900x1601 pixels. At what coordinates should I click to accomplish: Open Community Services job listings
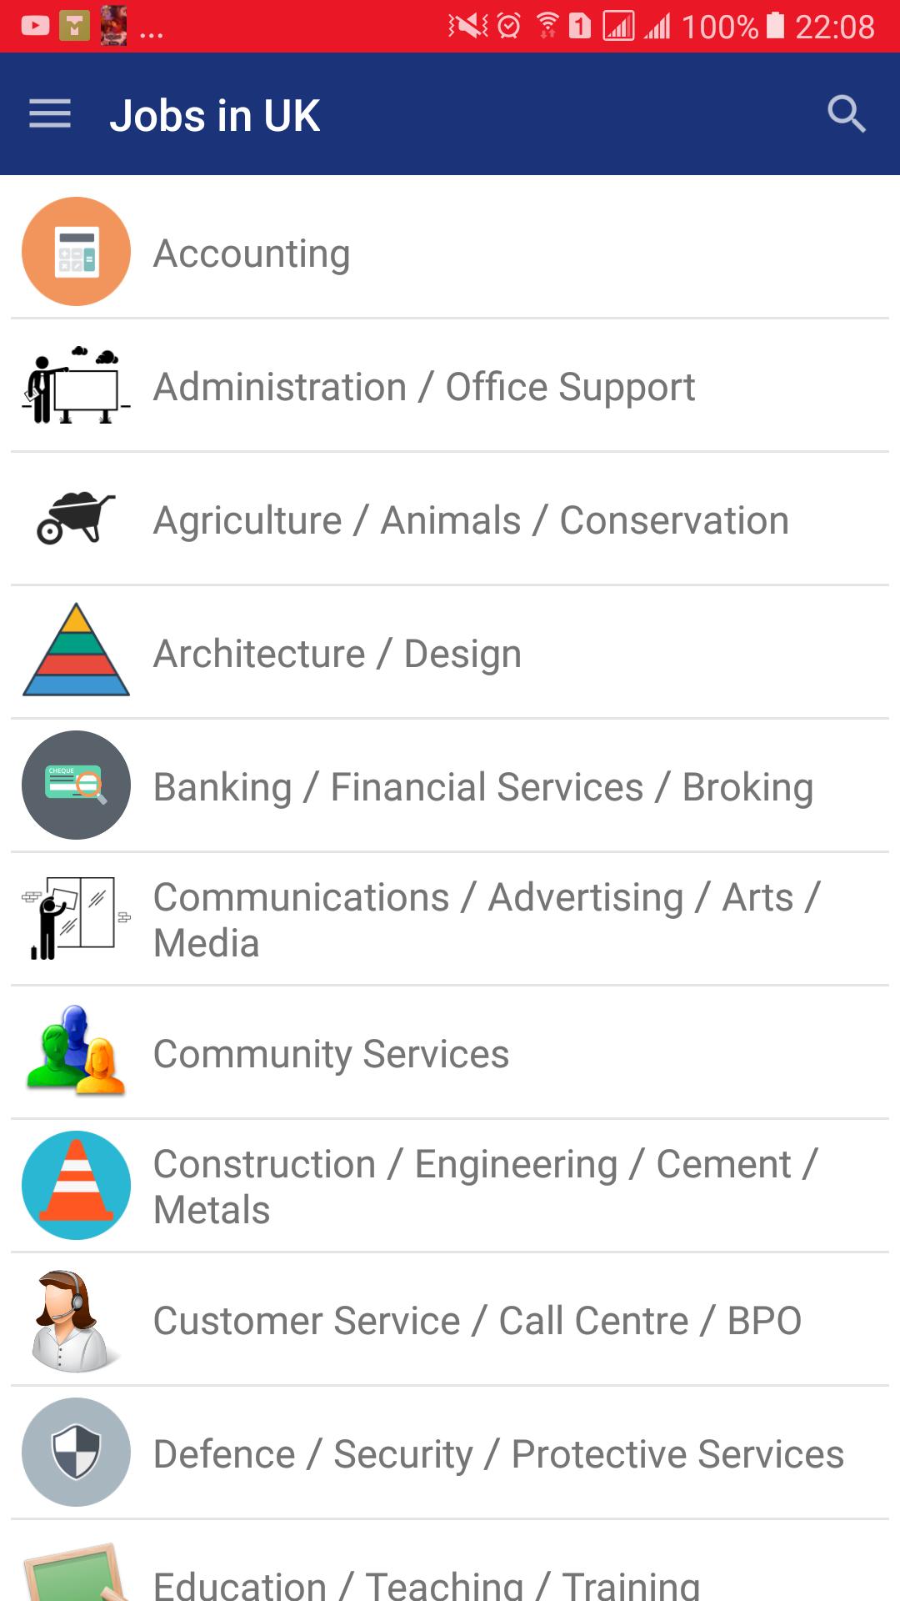(x=450, y=1052)
